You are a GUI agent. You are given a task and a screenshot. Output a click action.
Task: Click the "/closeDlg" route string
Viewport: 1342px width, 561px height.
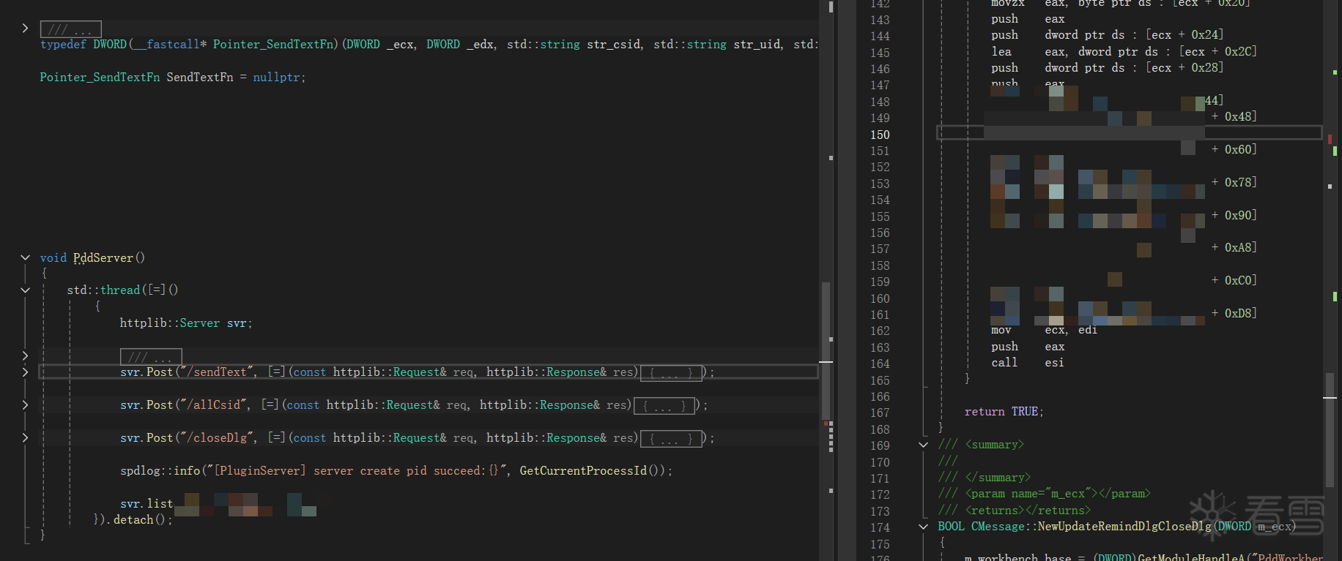tap(215, 438)
